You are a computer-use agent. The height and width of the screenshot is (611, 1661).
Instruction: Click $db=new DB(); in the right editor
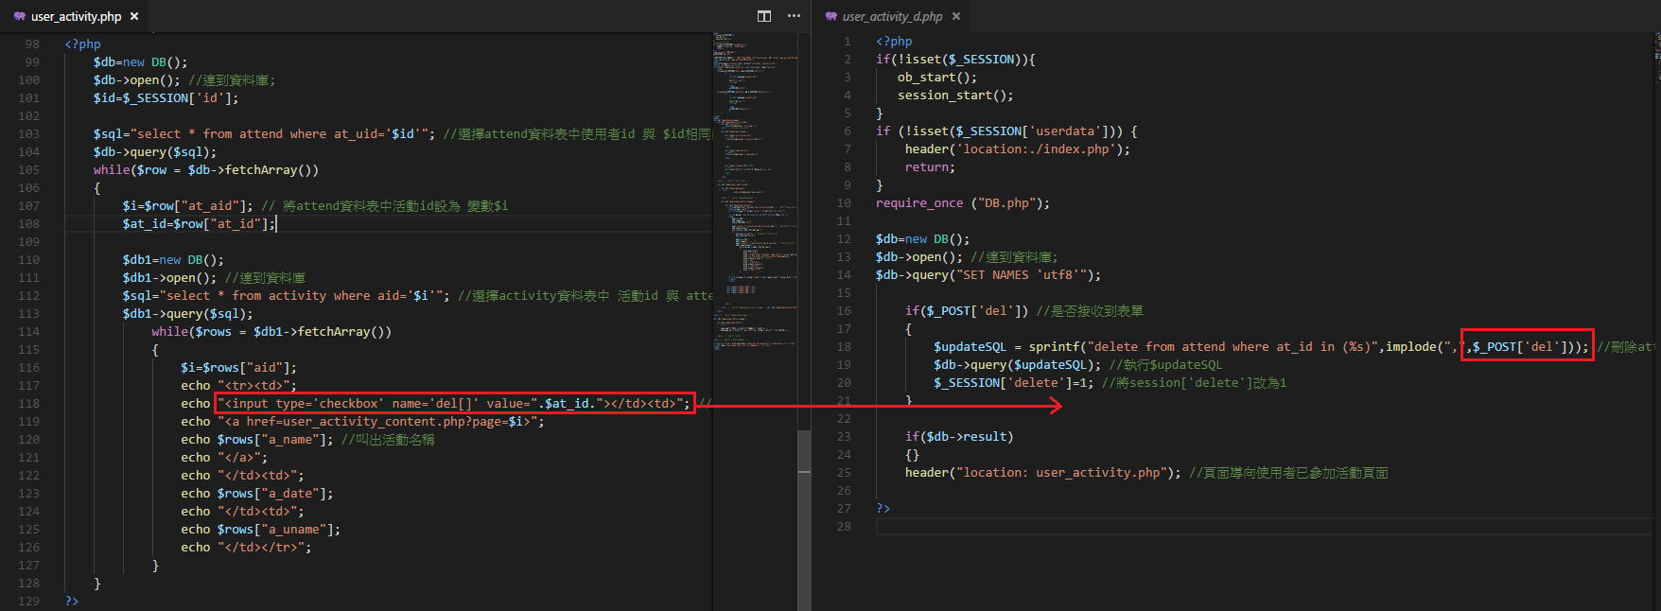tap(922, 239)
